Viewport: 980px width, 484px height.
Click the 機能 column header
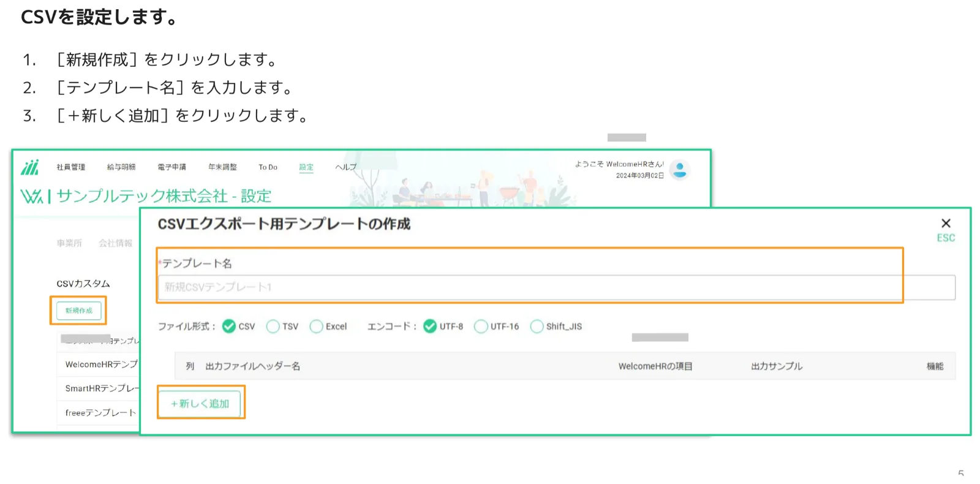point(935,366)
